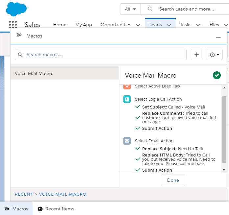Expand the Opportunities tab chevron
The height and width of the screenshot is (215, 229).
[138, 25]
